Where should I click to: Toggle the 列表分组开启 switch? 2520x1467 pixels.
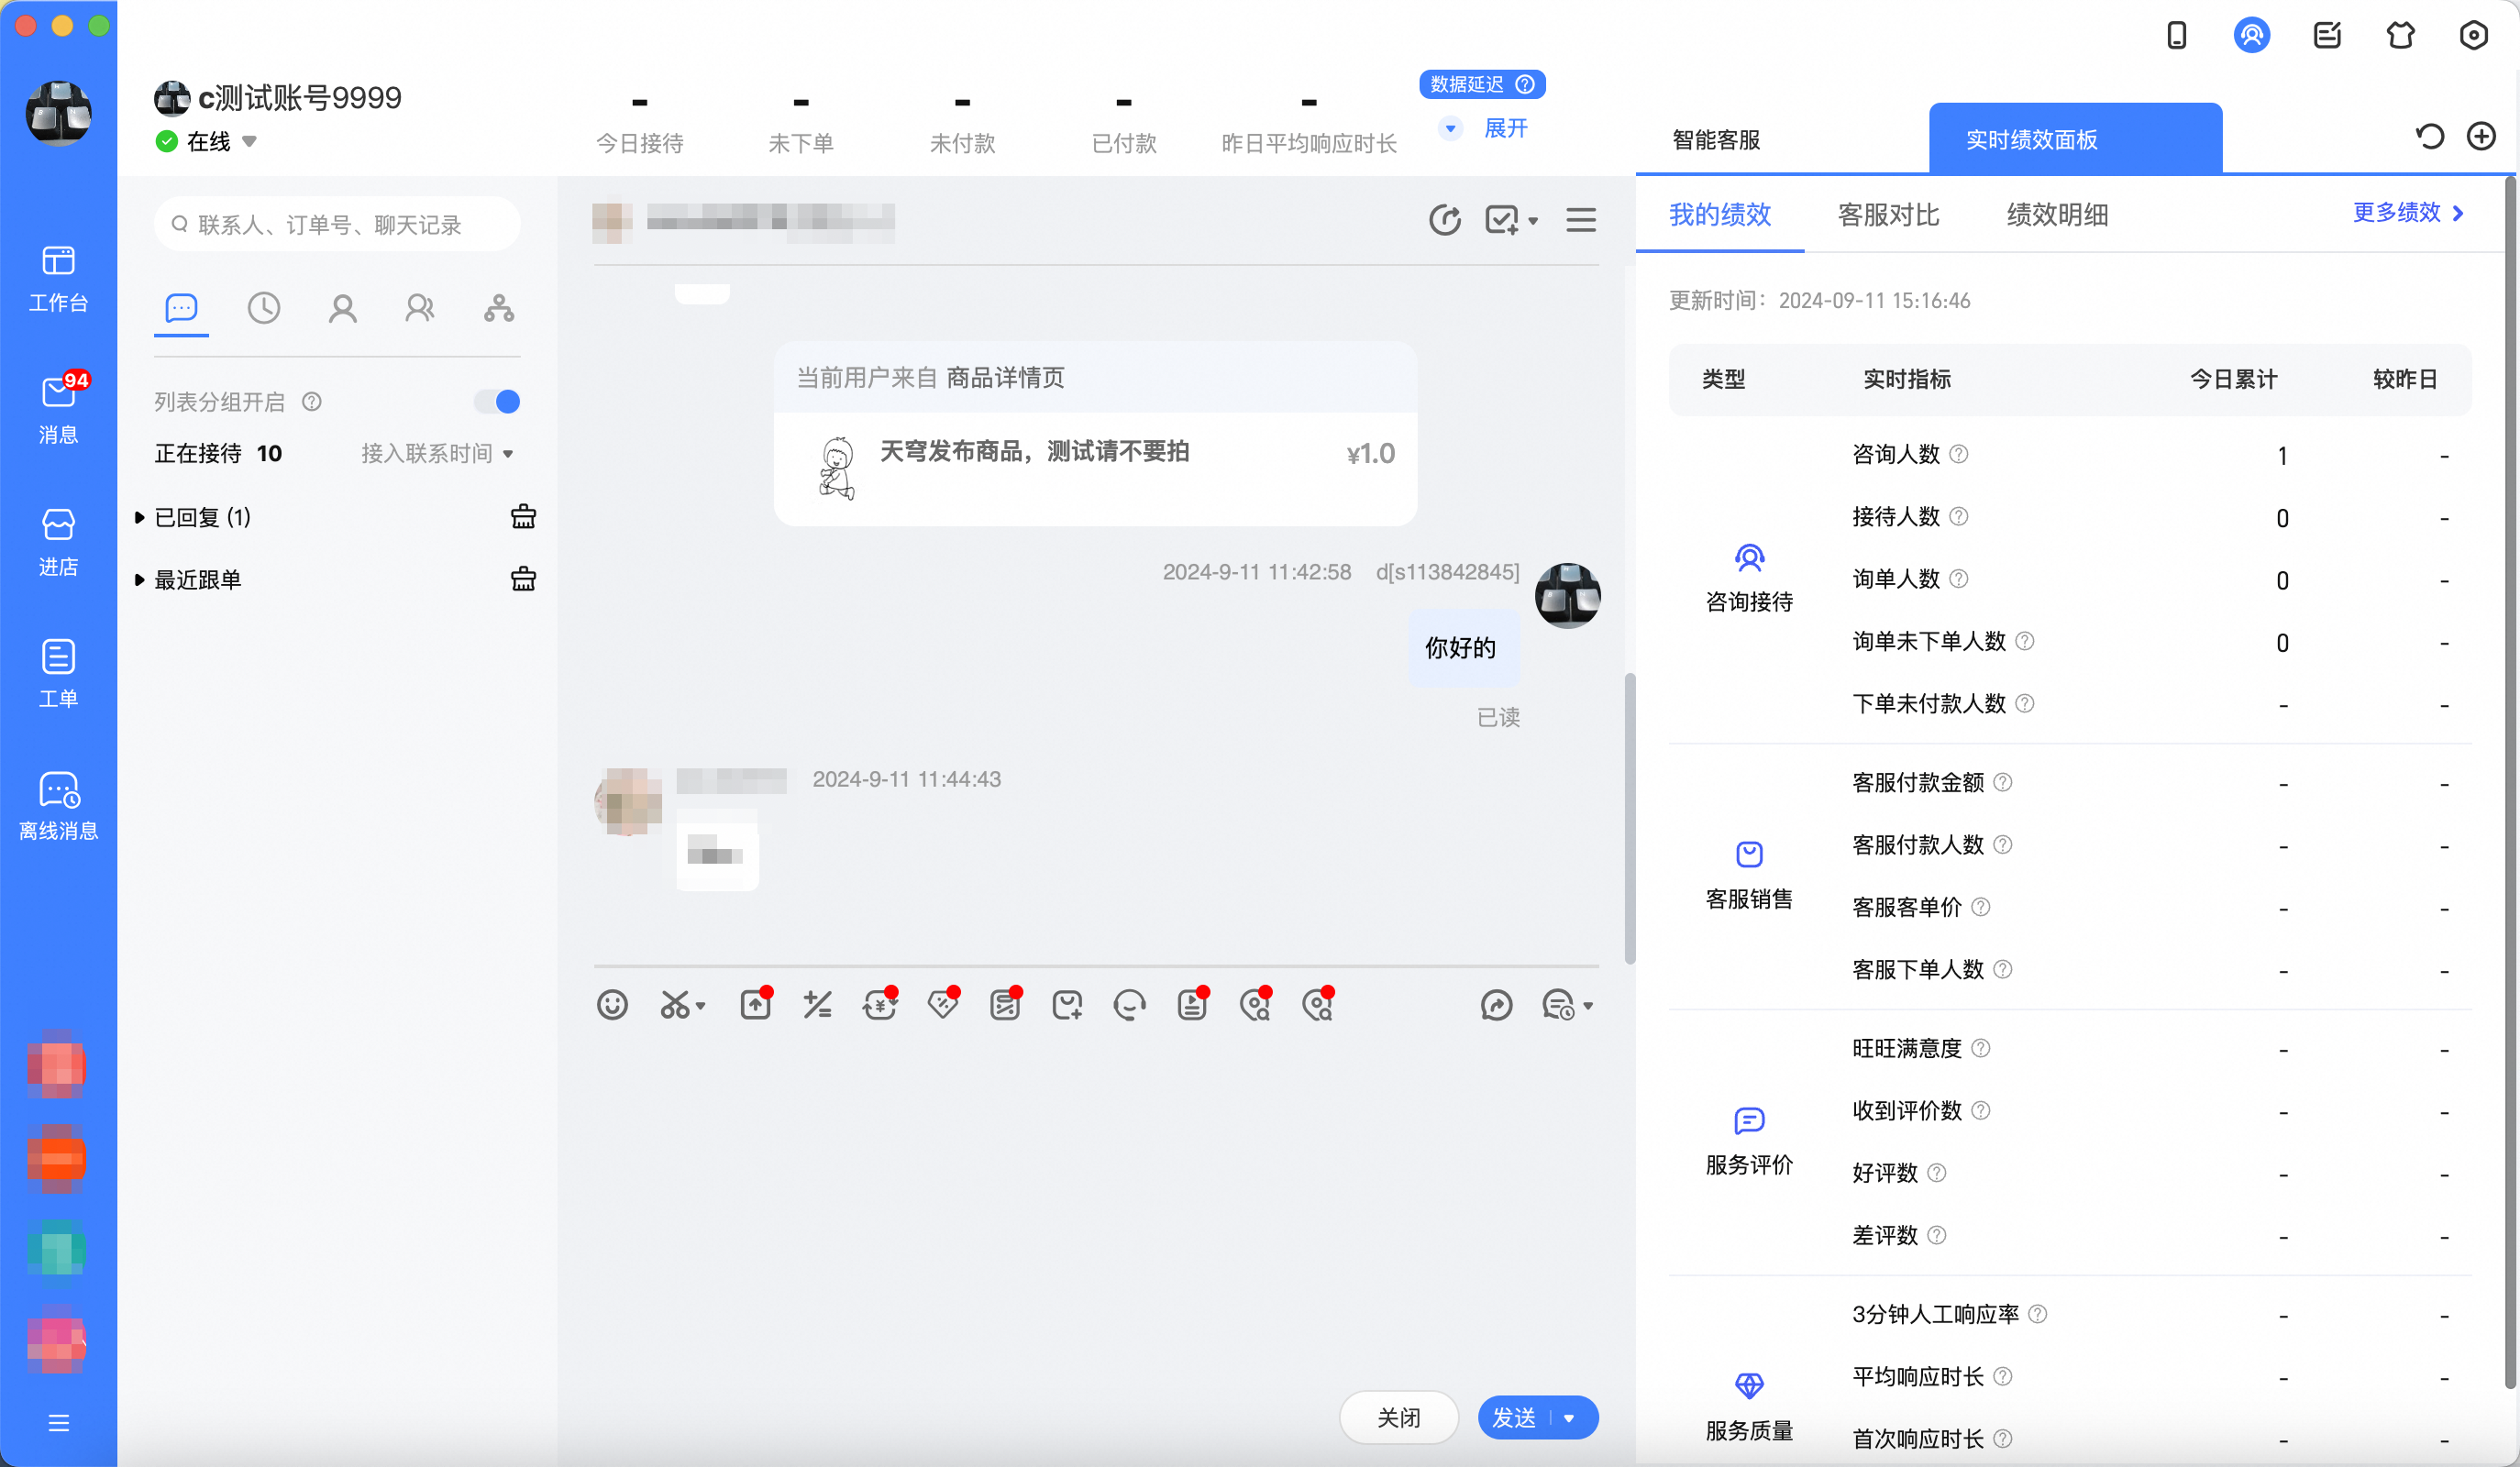coord(497,402)
